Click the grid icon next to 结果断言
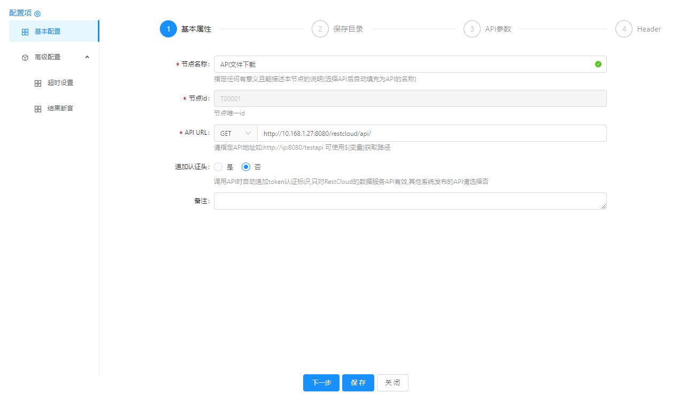Viewport: 694px width, 401px height. point(38,109)
